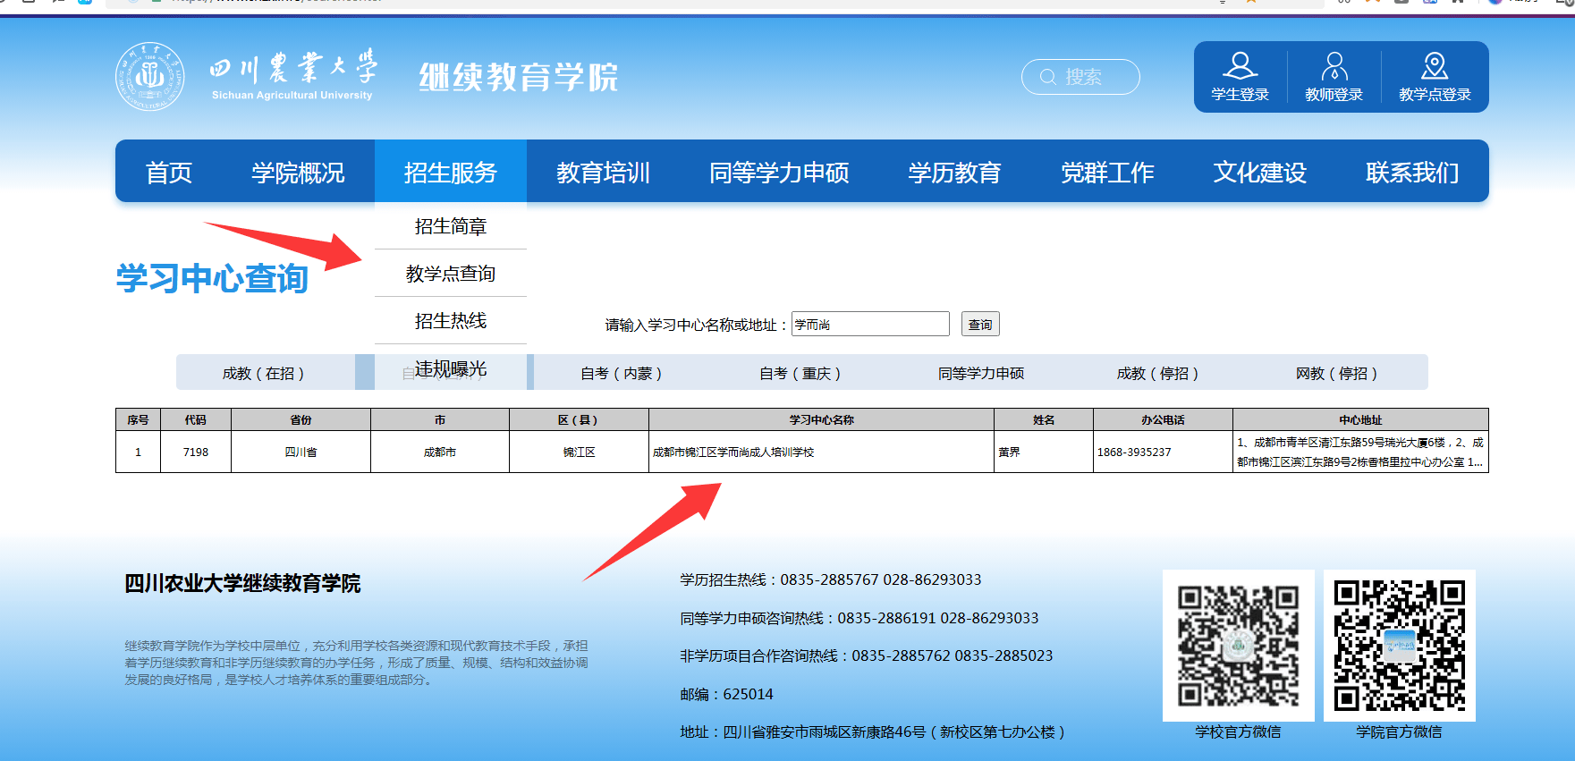Open 教育培训 navigation item

(x=603, y=172)
